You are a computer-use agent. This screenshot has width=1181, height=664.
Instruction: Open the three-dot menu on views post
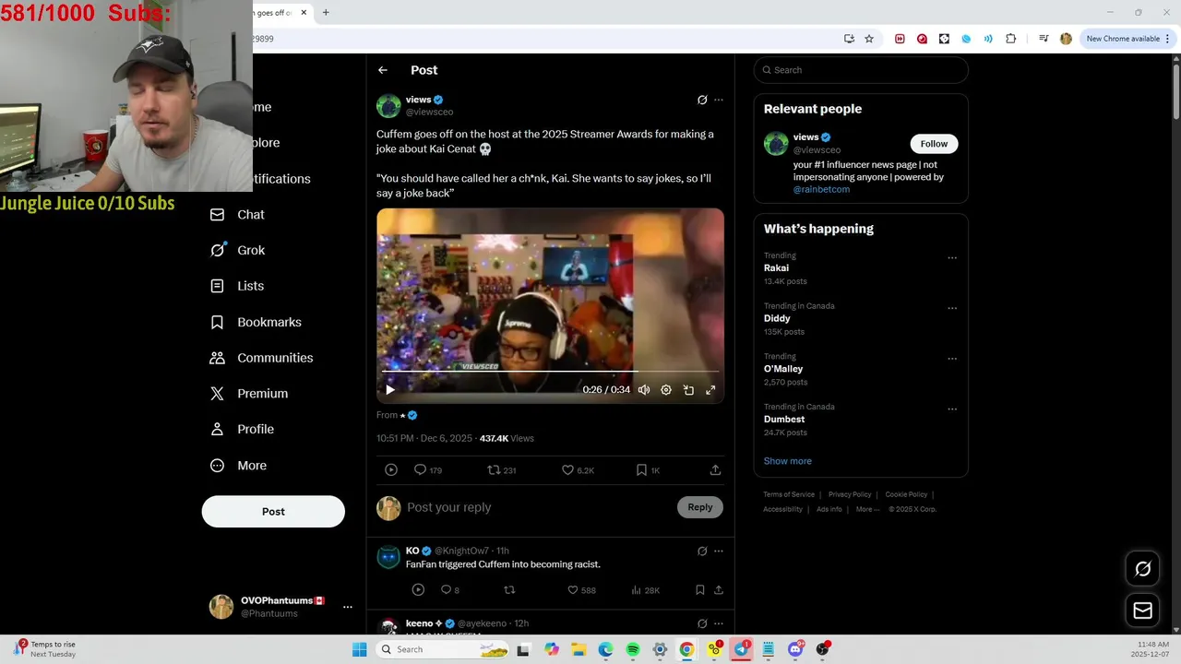click(x=719, y=100)
